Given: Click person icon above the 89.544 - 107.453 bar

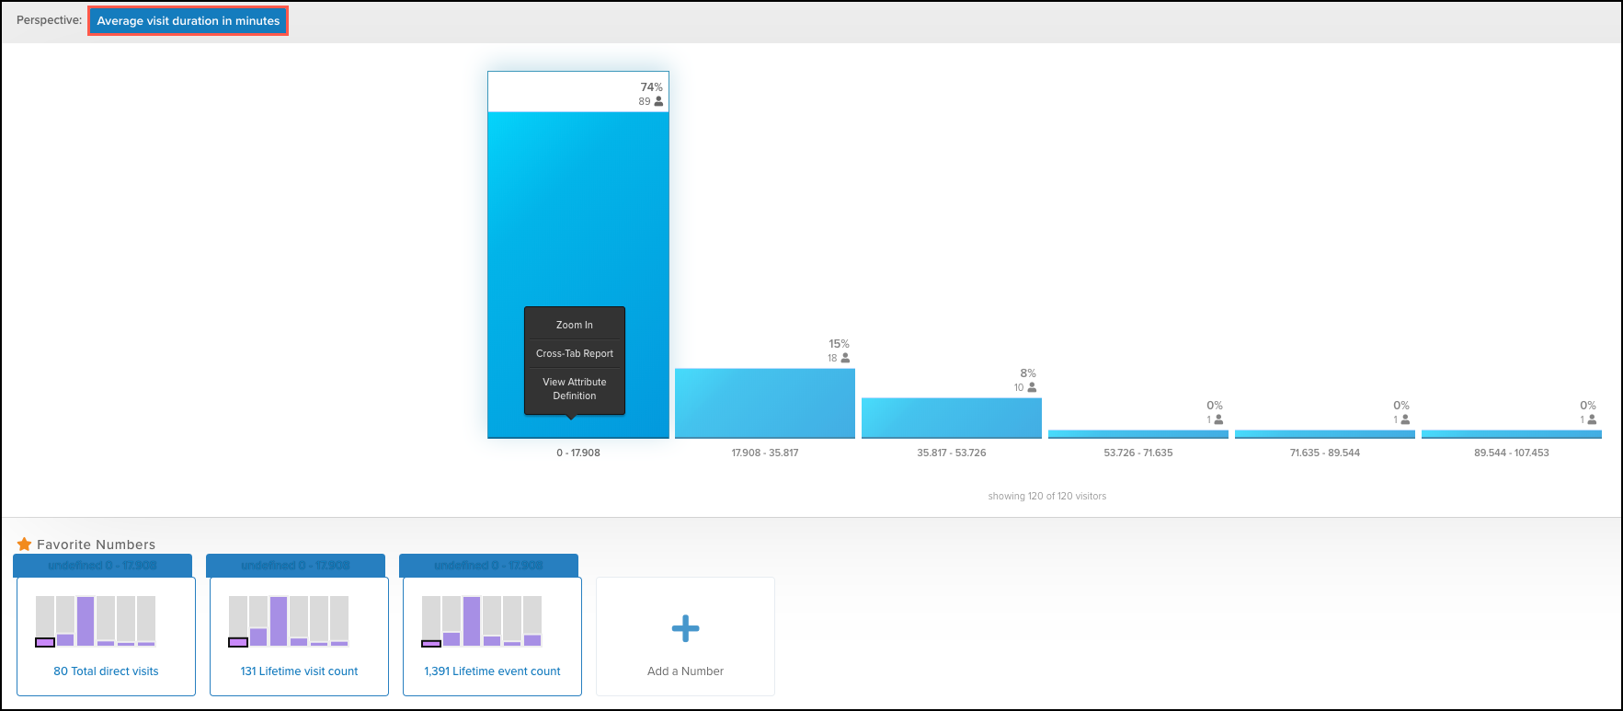Looking at the screenshot, I should (1592, 419).
